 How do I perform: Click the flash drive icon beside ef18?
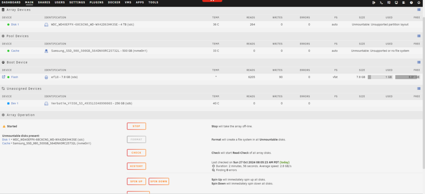(x=46, y=77)
